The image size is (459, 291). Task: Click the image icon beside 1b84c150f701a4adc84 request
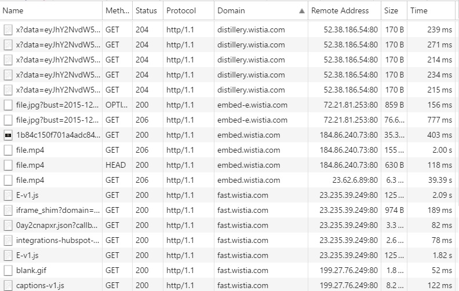coord(8,135)
